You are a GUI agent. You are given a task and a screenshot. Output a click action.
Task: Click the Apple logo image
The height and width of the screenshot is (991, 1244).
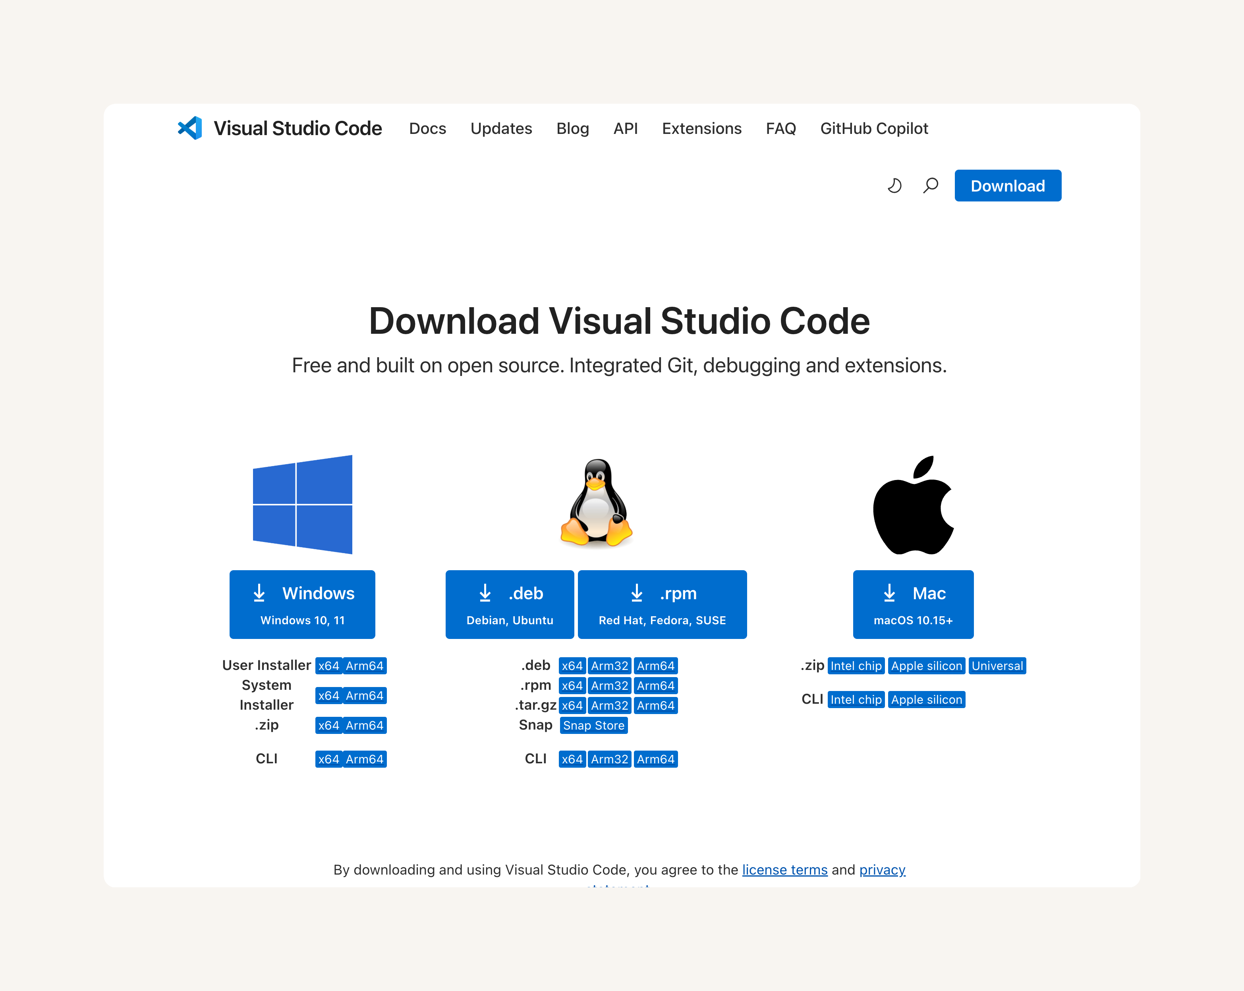[x=914, y=505]
